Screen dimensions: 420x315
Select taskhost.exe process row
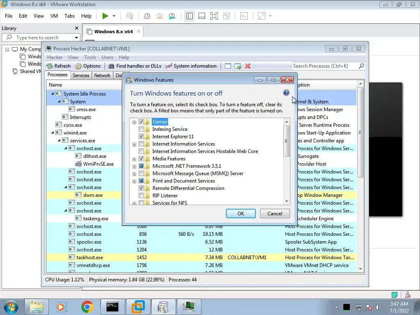click(201, 258)
